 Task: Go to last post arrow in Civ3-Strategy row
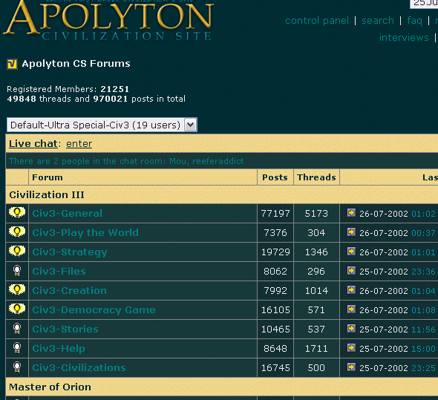point(351,252)
